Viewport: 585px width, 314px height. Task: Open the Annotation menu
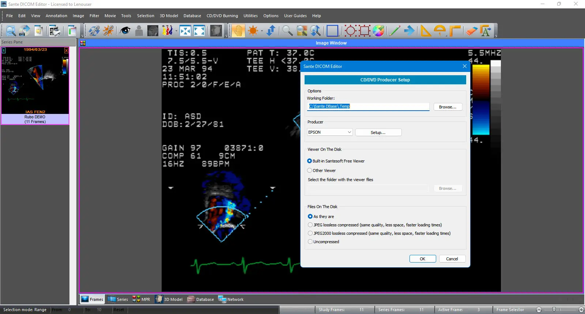click(56, 16)
